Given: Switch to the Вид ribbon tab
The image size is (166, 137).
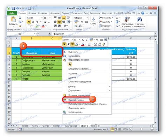Looking at the screenshot, I should click(86, 13).
